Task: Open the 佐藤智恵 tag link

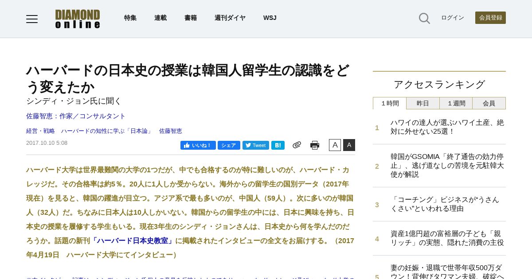Action: pos(171,131)
